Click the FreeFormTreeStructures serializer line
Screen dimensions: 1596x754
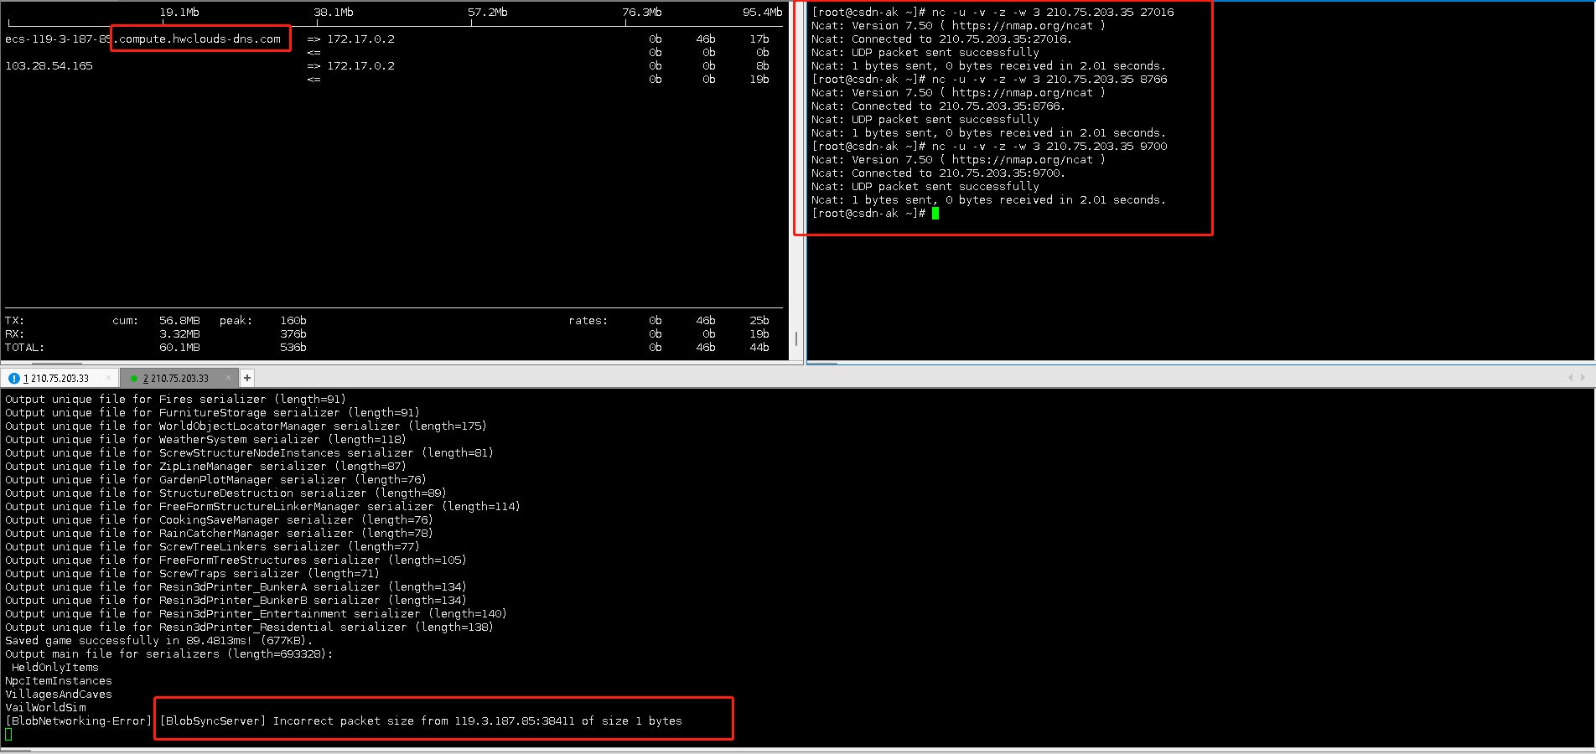click(x=236, y=560)
